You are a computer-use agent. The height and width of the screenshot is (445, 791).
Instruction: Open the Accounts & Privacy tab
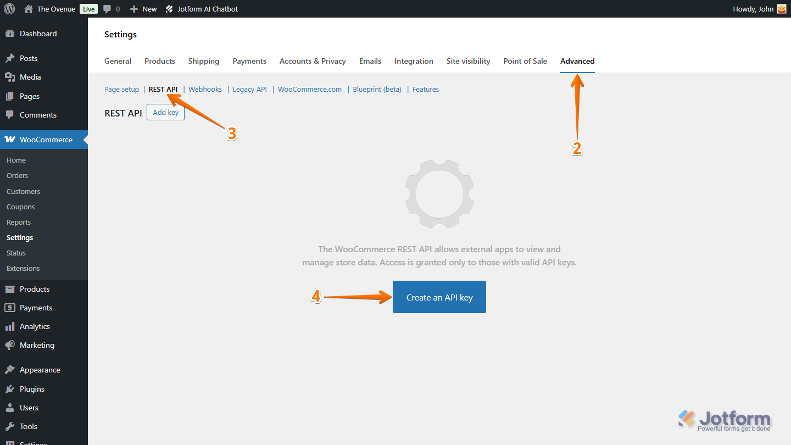(312, 61)
